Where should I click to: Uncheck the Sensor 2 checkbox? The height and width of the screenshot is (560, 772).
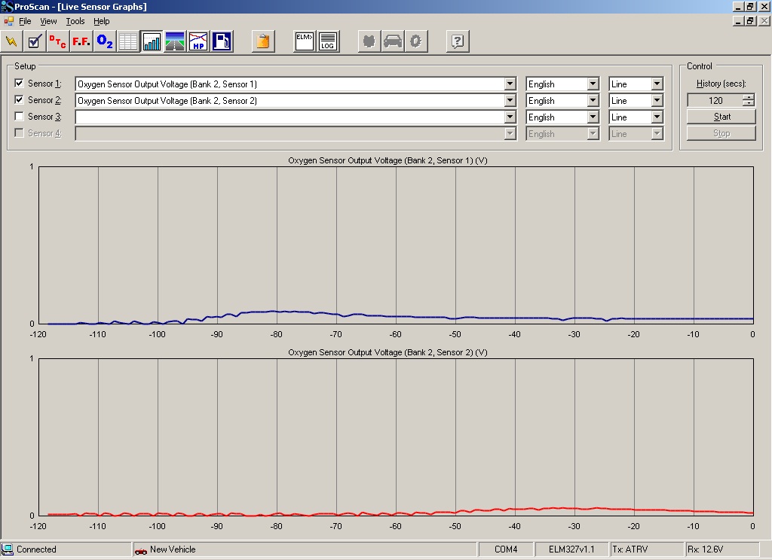click(x=20, y=100)
